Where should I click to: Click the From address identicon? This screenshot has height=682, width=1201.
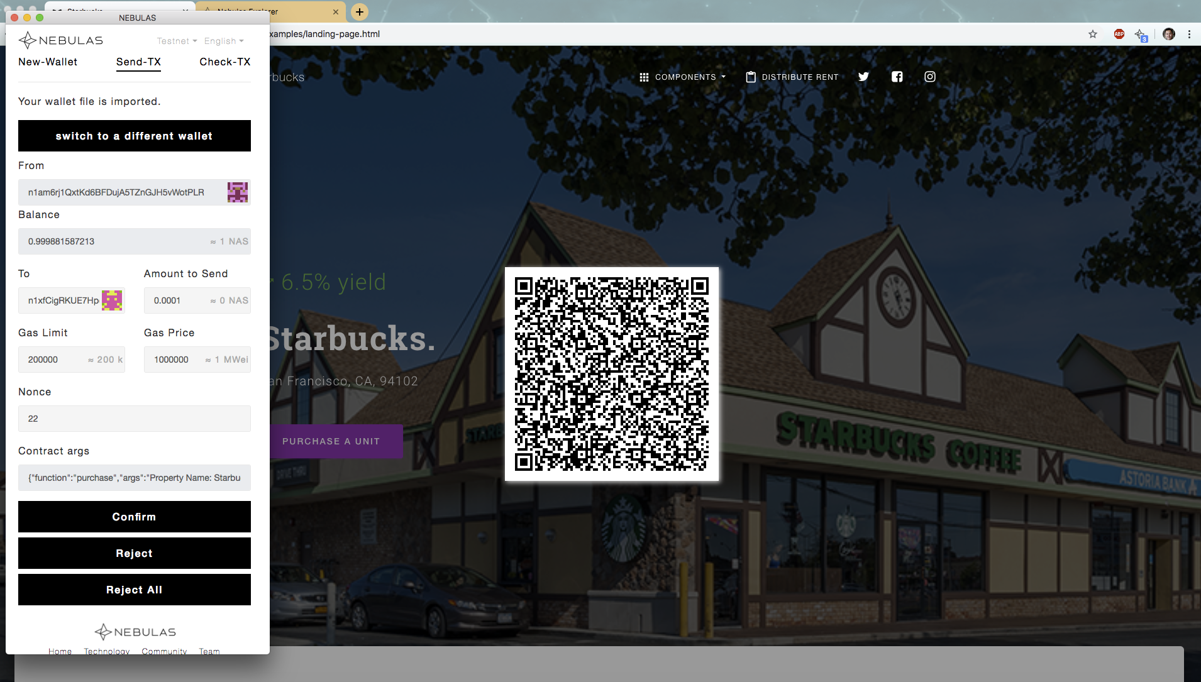point(238,192)
